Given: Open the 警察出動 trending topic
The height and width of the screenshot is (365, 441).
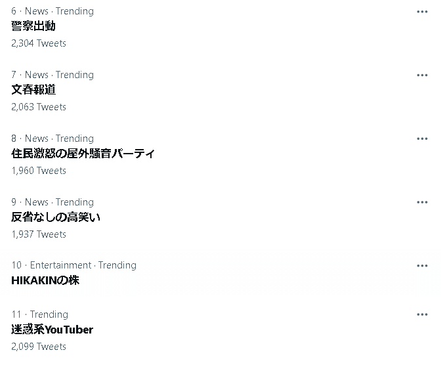Looking at the screenshot, I should (x=33, y=26).
